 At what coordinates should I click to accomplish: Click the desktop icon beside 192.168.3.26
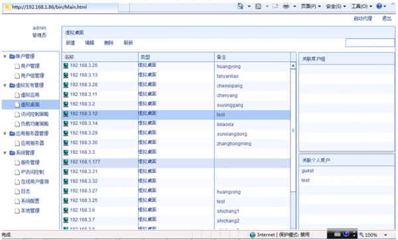66,66
